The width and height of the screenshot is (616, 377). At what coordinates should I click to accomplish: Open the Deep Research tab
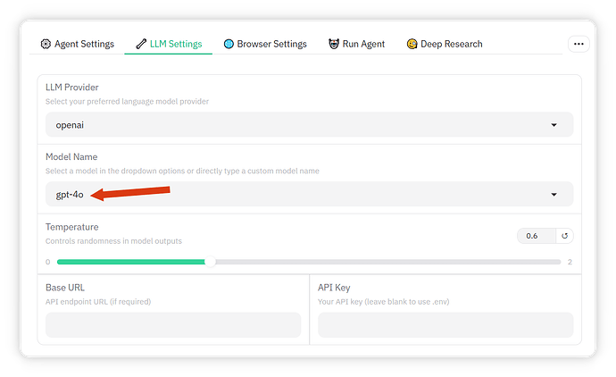[445, 44]
